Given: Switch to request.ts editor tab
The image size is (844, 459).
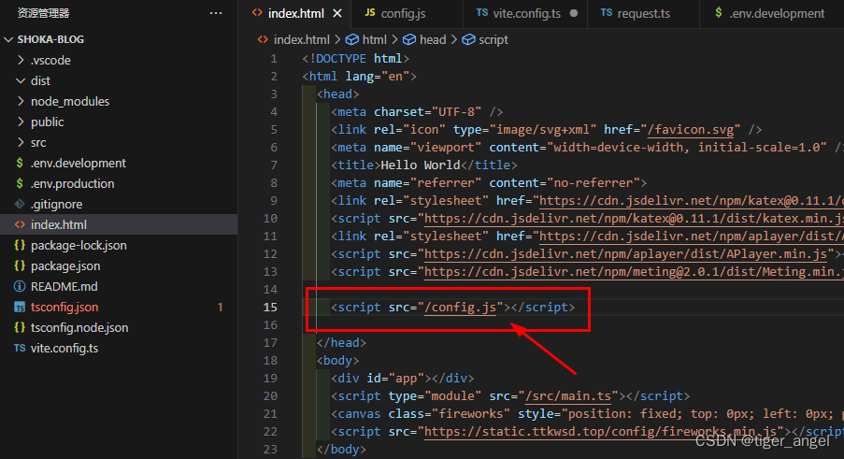Looking at the screenshot, I should [643, 13].
